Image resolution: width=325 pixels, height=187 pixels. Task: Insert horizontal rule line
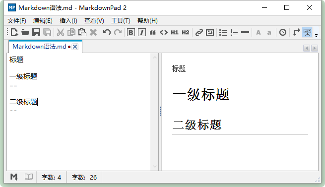point(245,32)
